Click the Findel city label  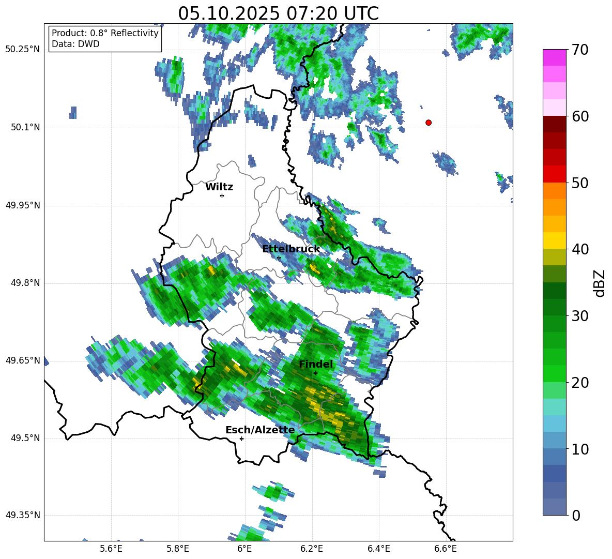click(316, 364)
